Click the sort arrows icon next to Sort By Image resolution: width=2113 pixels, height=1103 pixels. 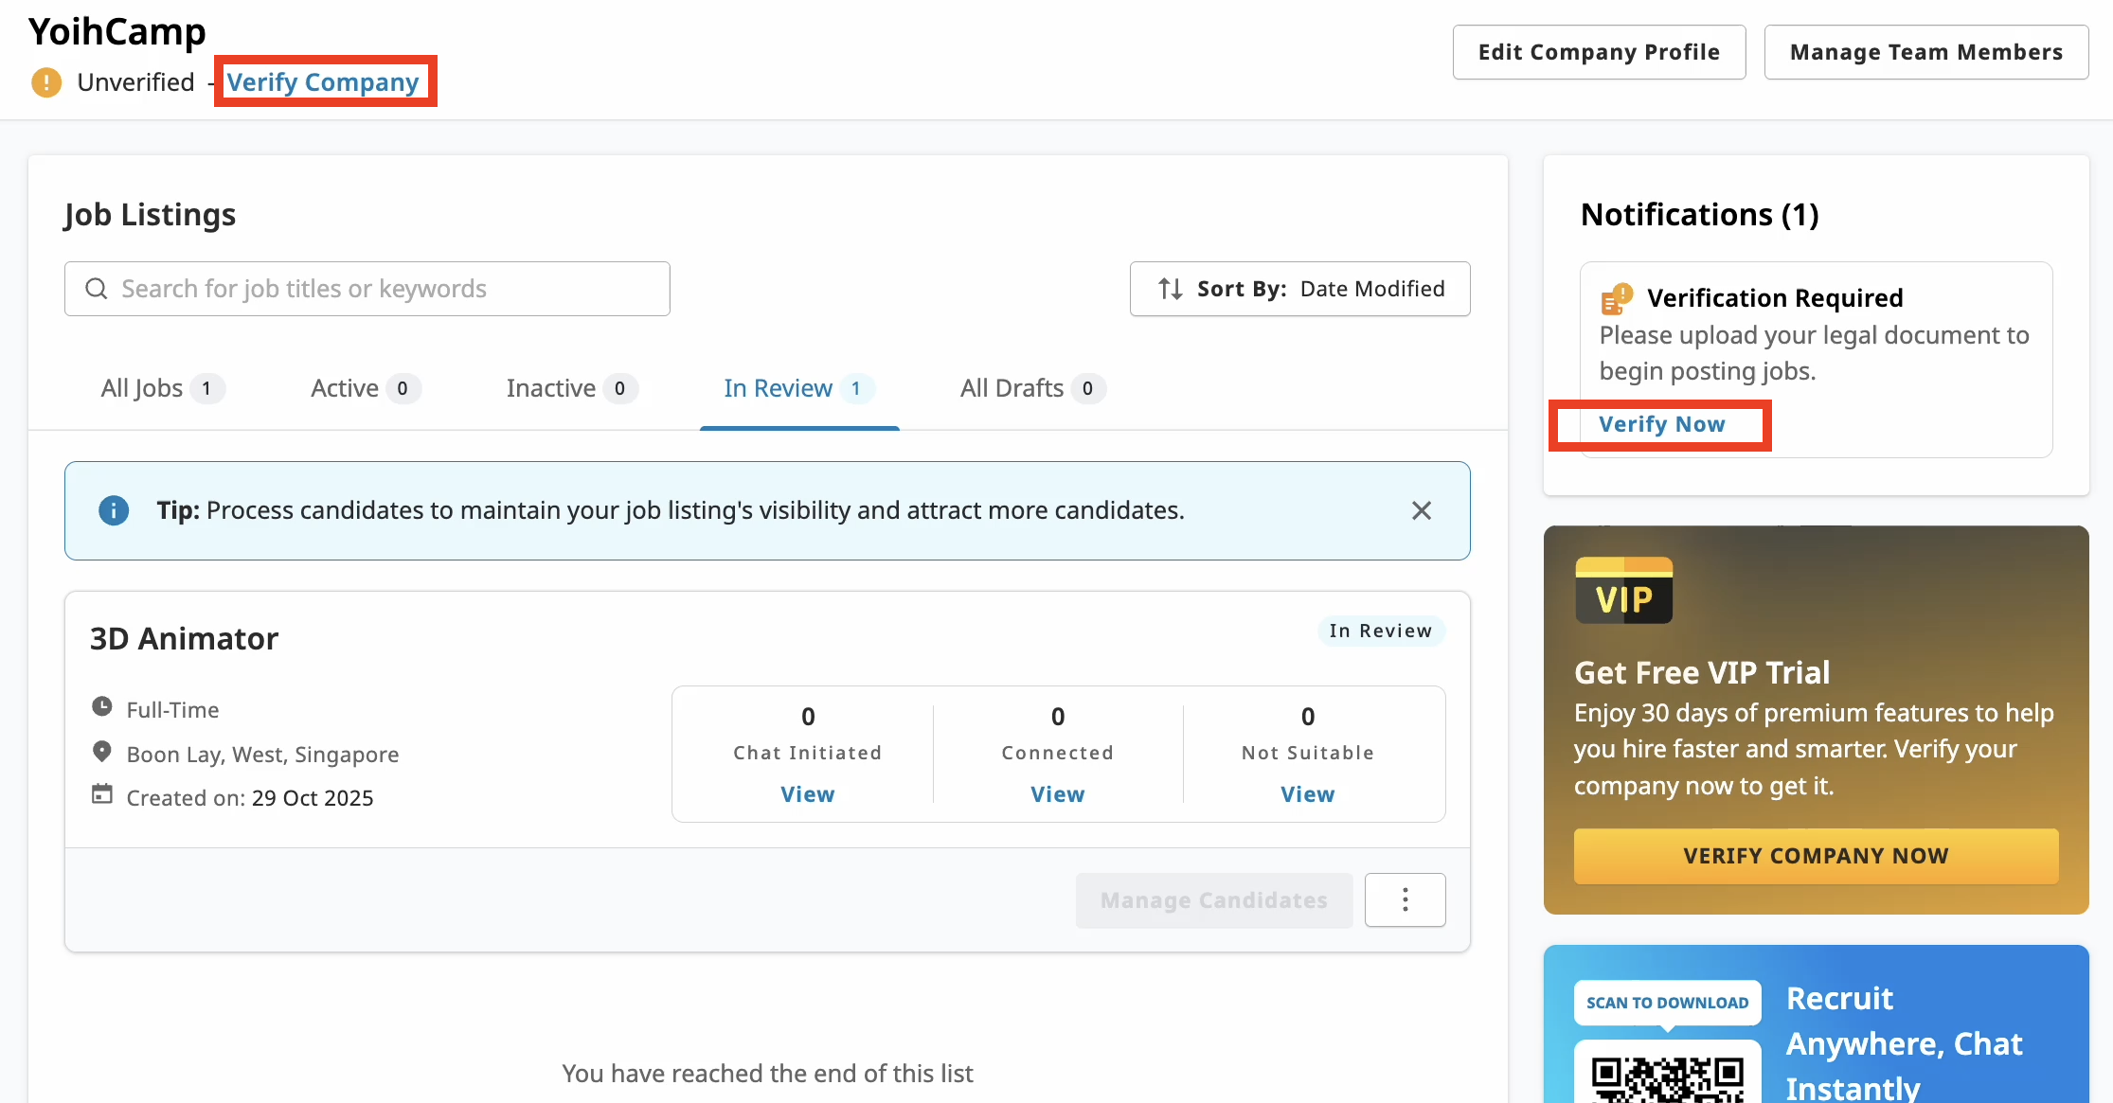[1171, 288]
